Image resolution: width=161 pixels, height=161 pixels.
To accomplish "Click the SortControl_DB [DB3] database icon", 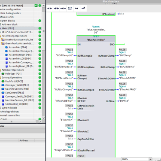I will (3, 104).
